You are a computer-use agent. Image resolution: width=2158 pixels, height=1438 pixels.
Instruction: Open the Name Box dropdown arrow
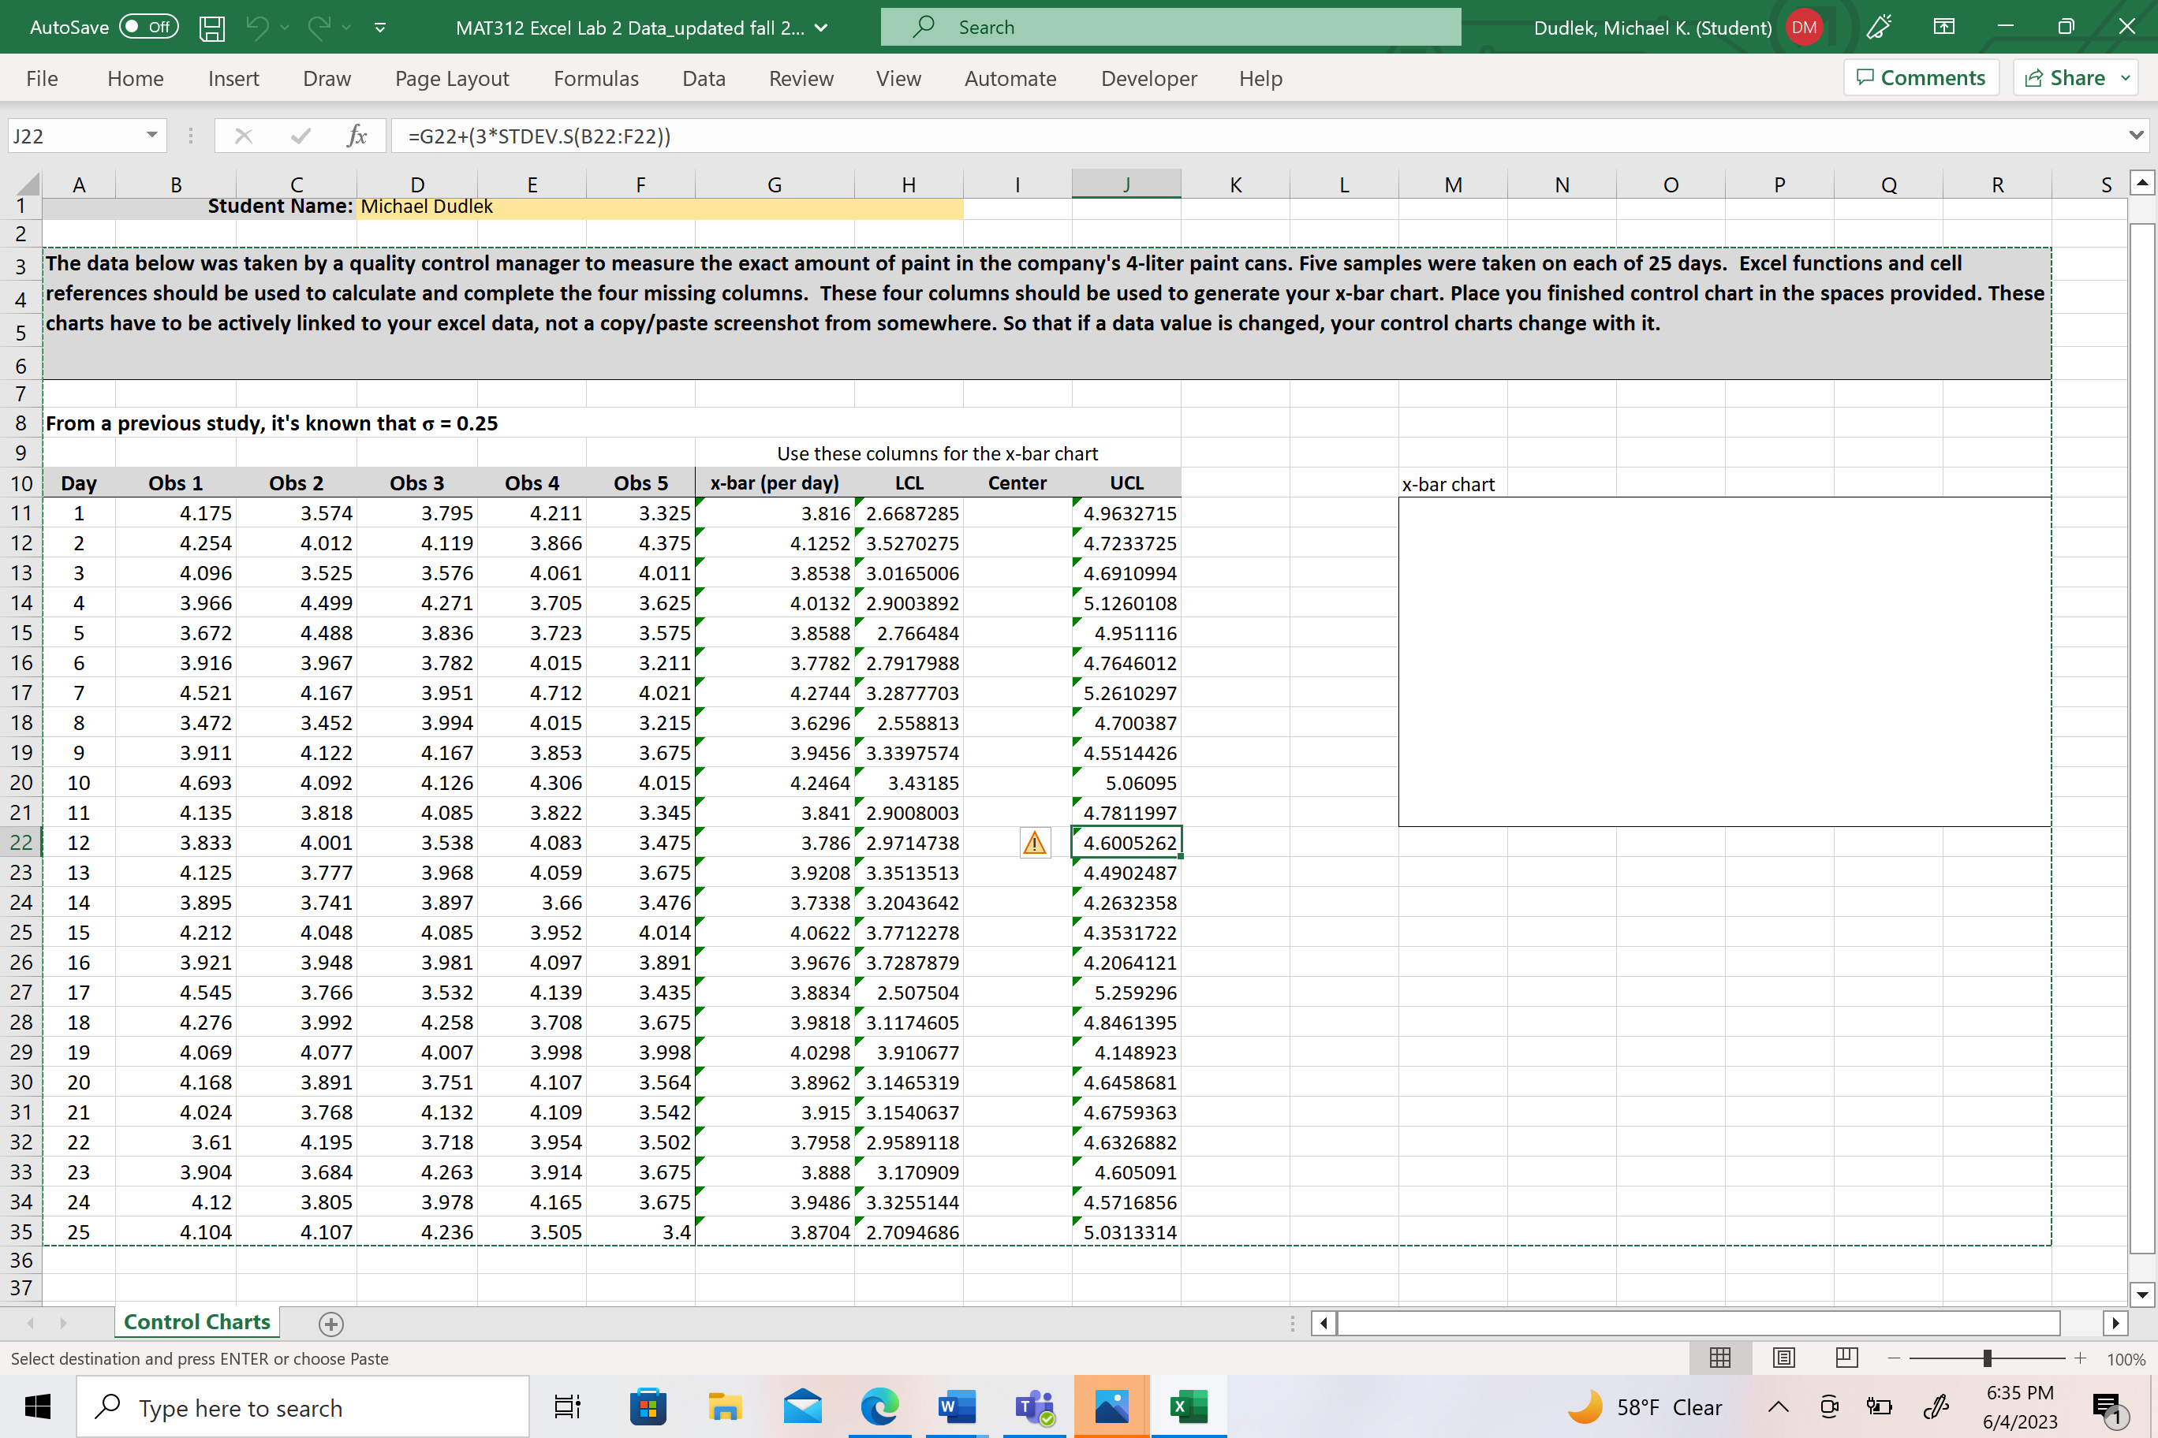[x=151, y=136]
